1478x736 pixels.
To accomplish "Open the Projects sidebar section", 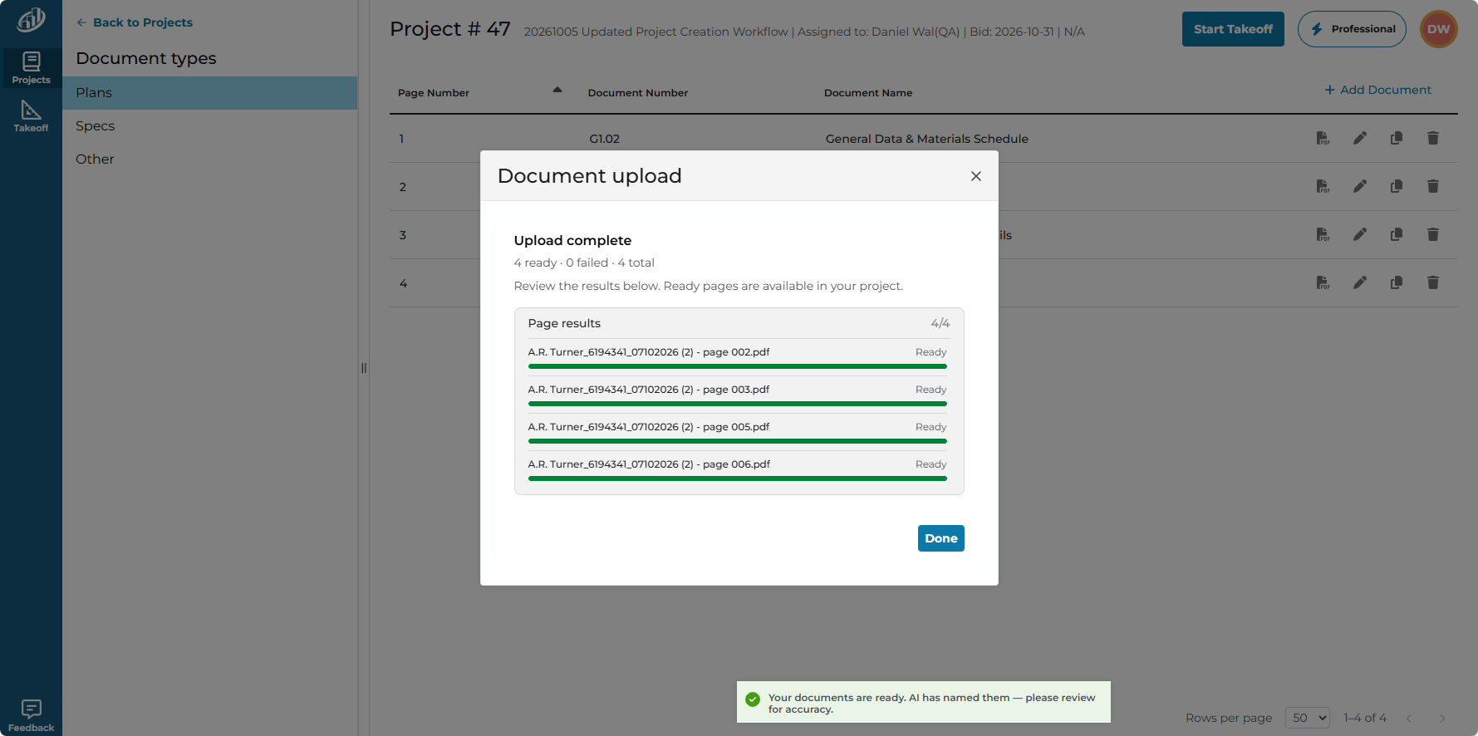I will tap(31, 68).
